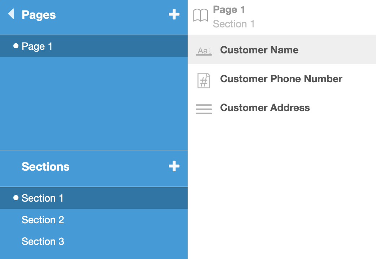Screen dimensions: 376x259
Task: Choose the Customer Phone Number field label
Action: click(x=281, y=79)
